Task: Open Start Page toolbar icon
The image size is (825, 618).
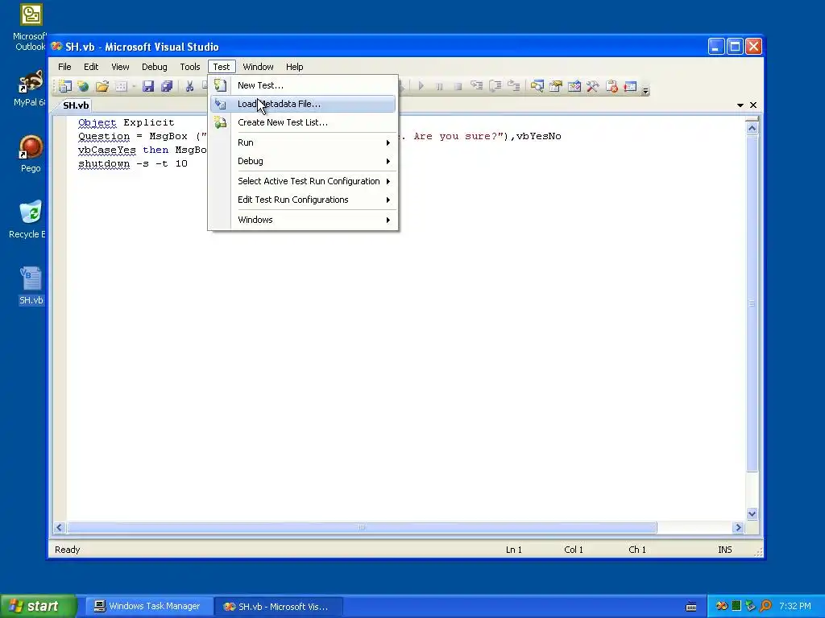Action: click(x=630, y=86)
